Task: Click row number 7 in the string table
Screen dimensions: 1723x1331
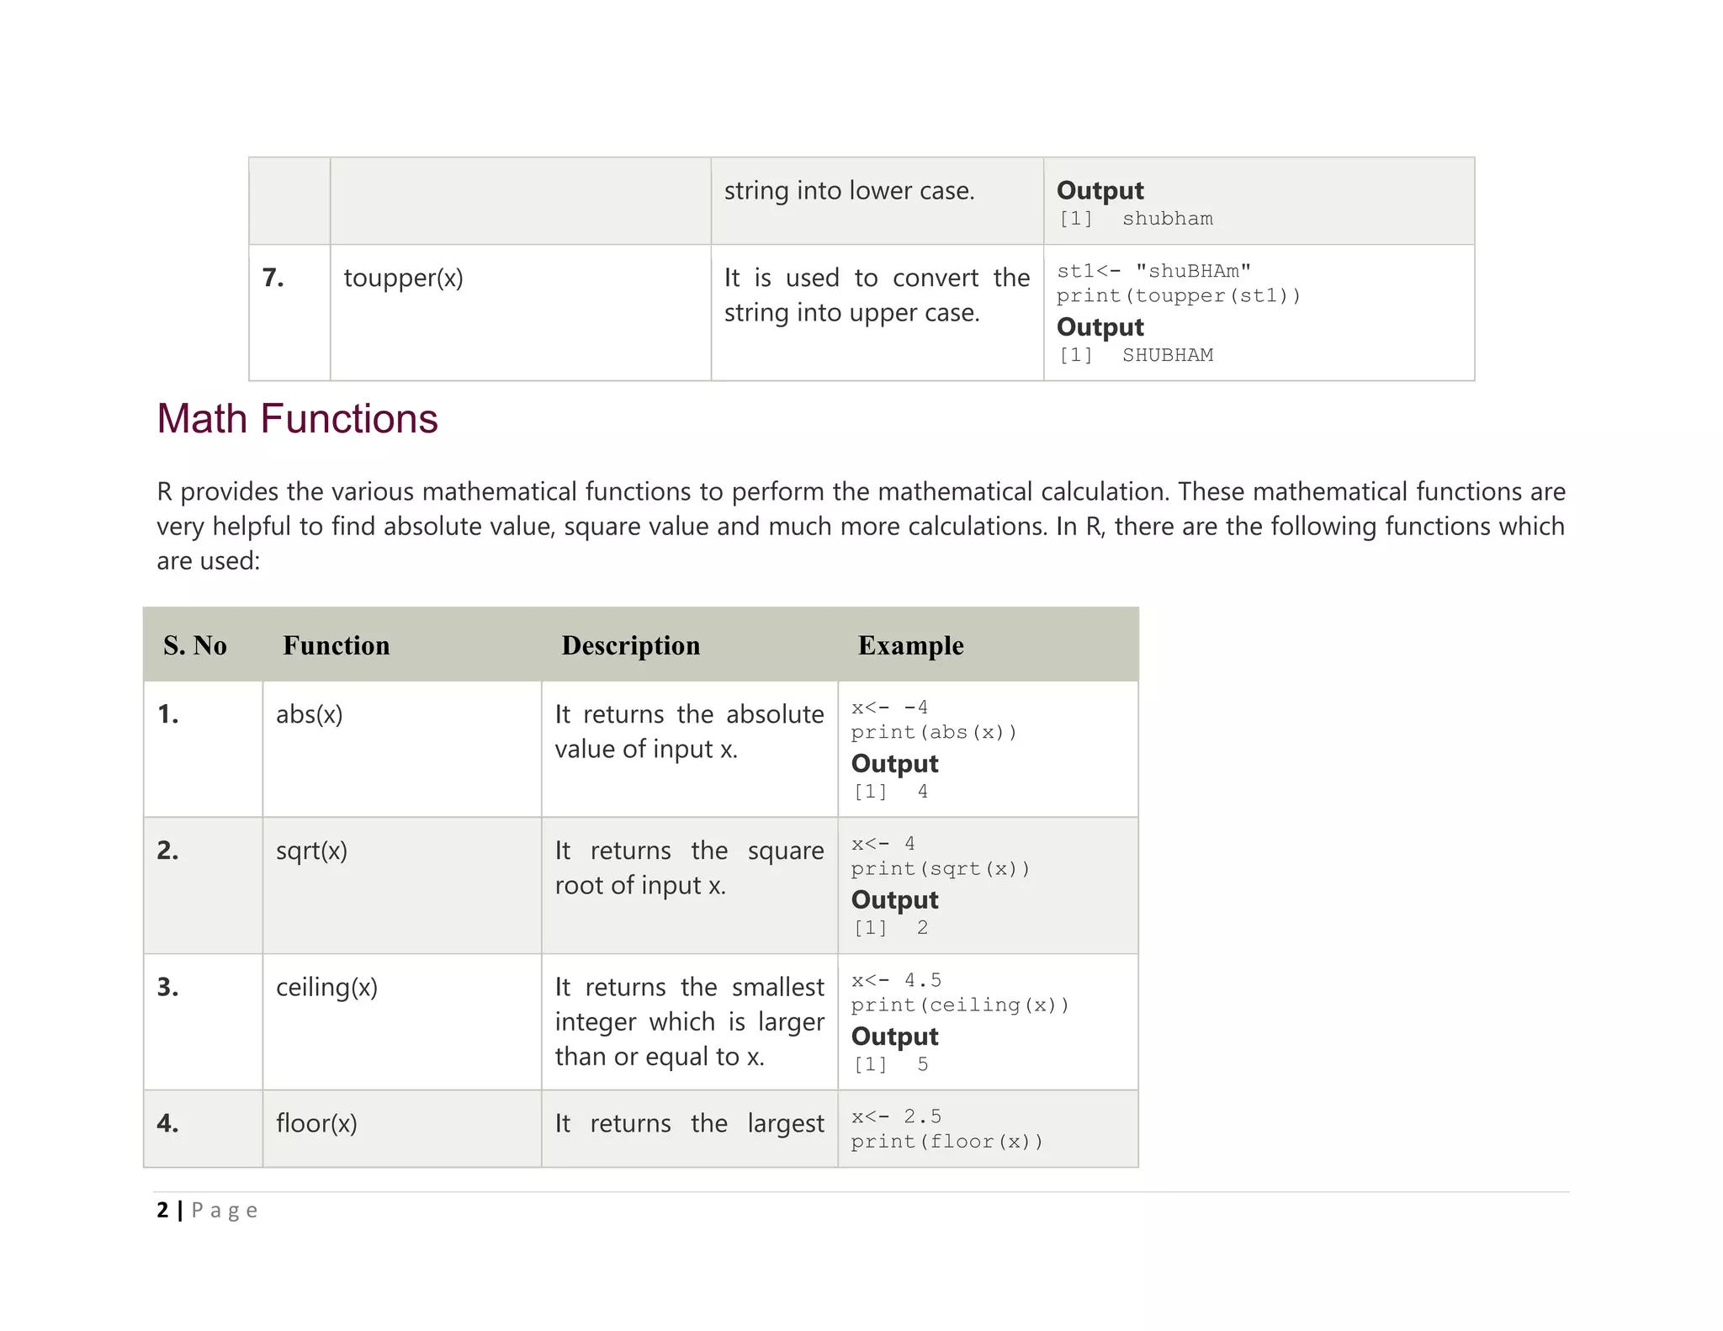Action: click(273, 278)
